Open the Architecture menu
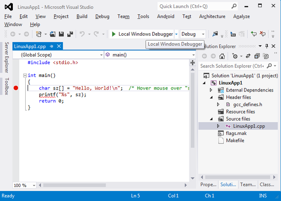Image resolution: width=281 pixels, height=201 pixels. (x=212, y=16)
